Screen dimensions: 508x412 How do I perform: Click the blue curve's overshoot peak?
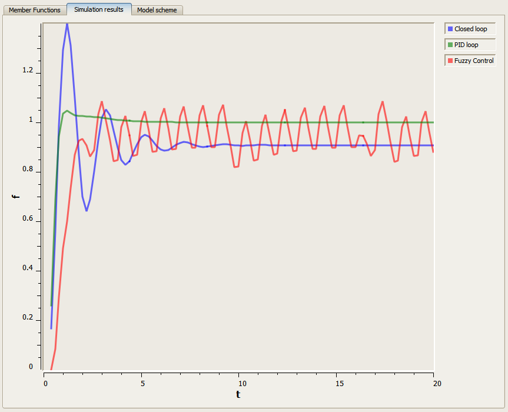point(67,24)
